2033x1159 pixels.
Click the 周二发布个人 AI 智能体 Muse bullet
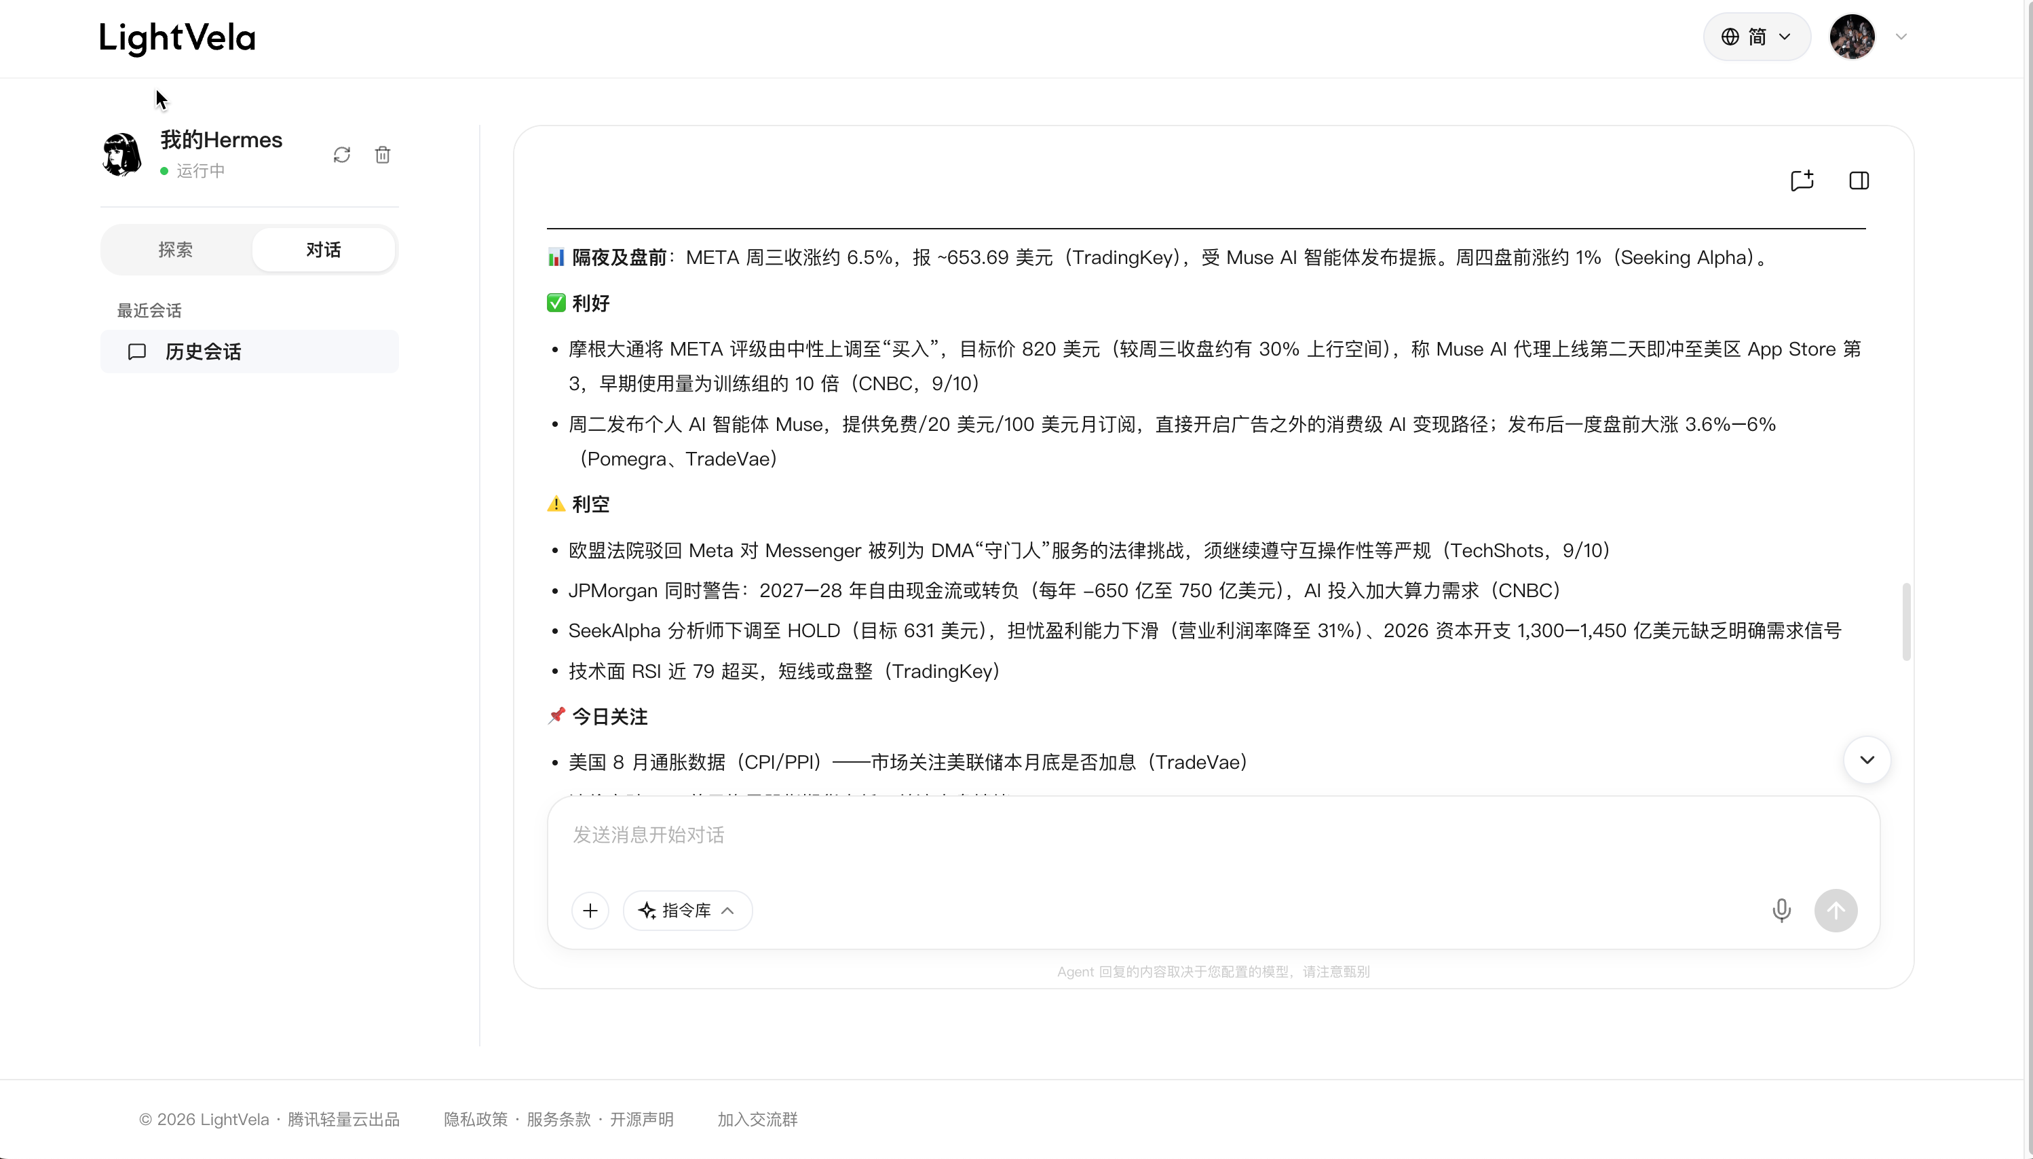(1172, 441)
